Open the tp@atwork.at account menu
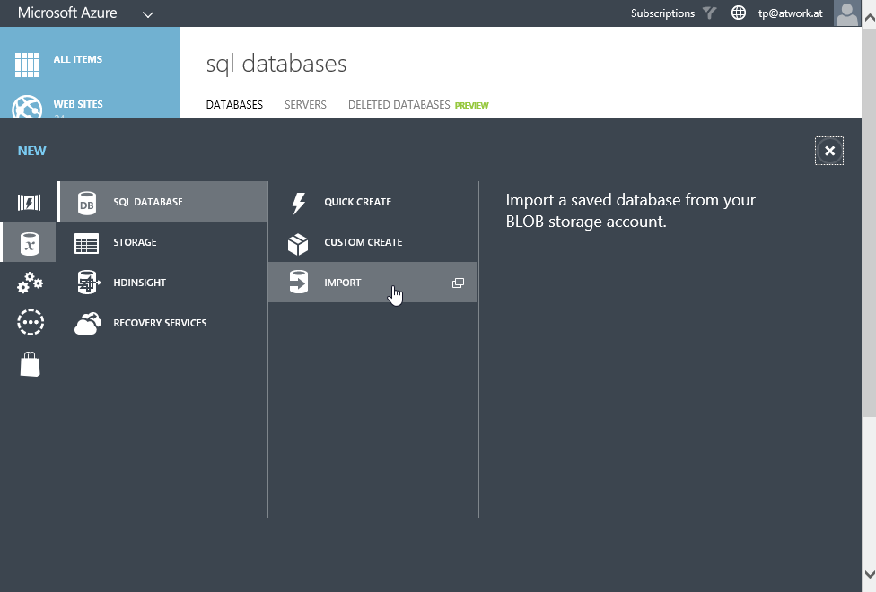The width and height of the screenshot is (876, 592). (x=790, y=13)
